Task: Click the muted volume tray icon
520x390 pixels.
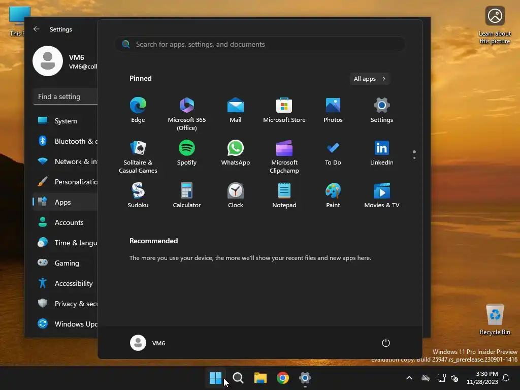Action: click(x=454, y=378)
